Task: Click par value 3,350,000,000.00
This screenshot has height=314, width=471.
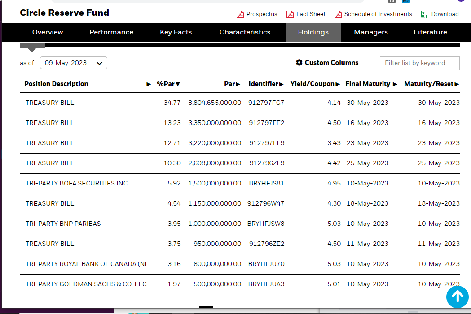Action: pyautogui.click(x=215, y=123)
